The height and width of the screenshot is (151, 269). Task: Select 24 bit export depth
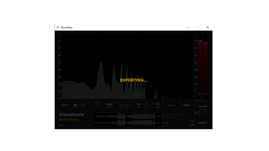tap(192, 125)
